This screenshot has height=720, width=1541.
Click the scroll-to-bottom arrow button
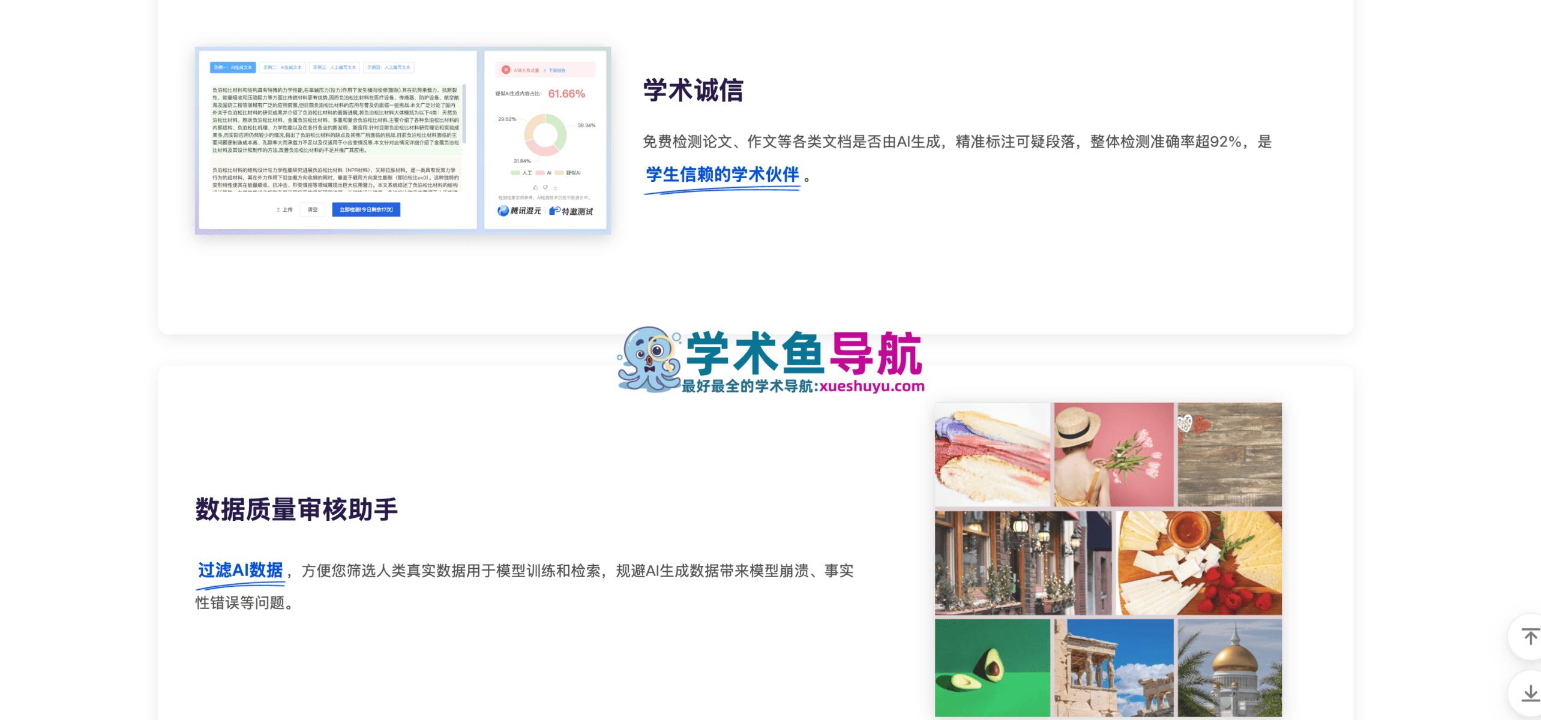click(x=1530, y=693)
